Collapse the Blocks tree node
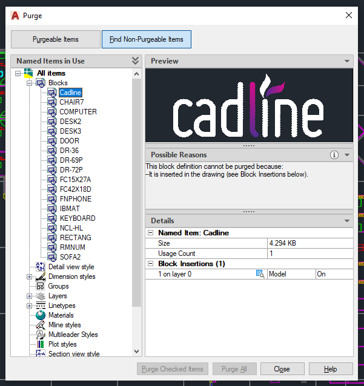Screen dimensions: 364x386 pos(29,83)
